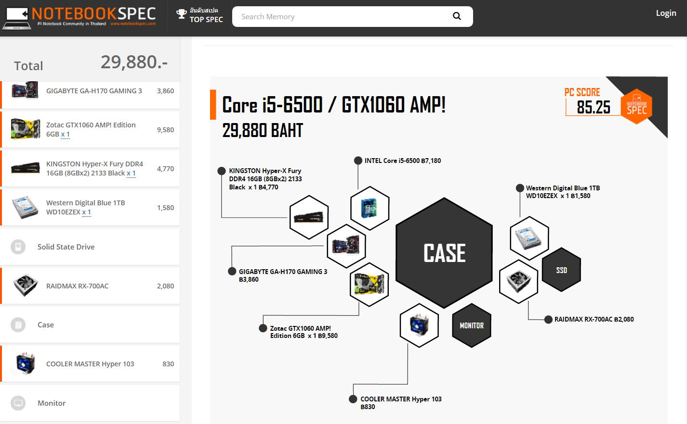Click INTEL Core i5-6500 ฿7,180 label

(403, 161)
